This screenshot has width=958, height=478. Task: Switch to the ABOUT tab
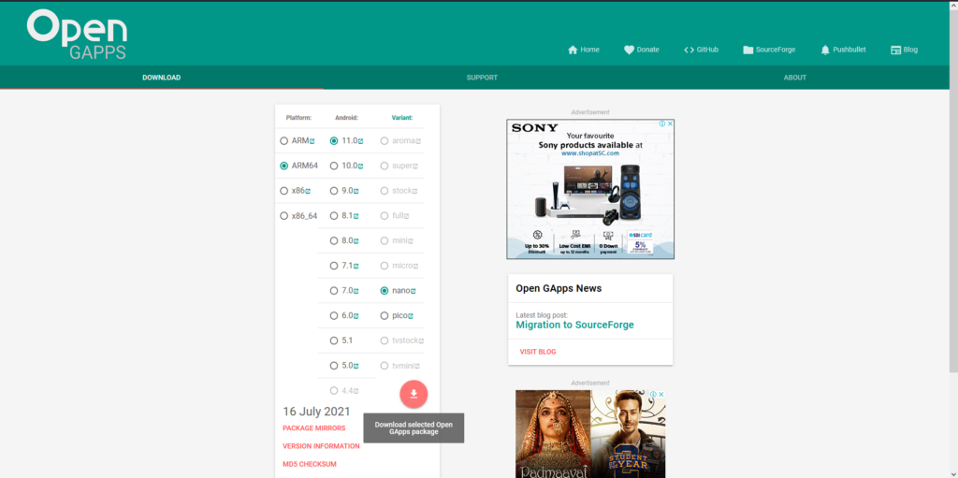(x=795, y=78)
